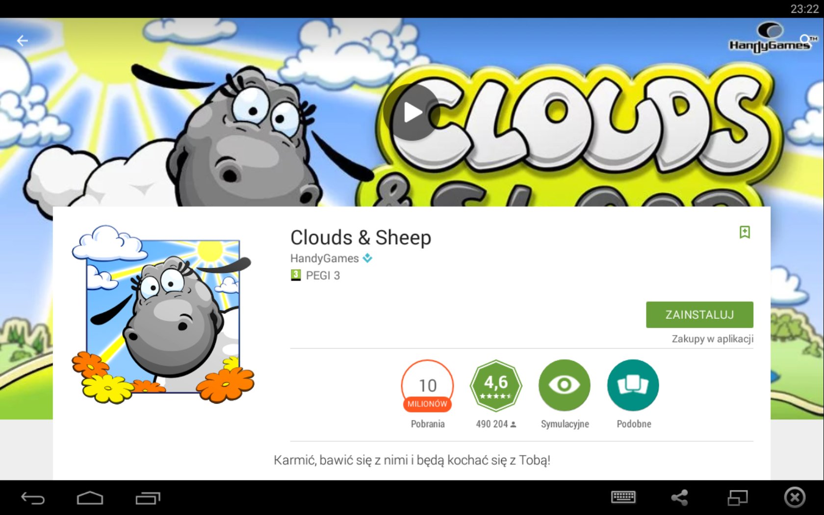Show similar apps via the Podobne icon

633,386
